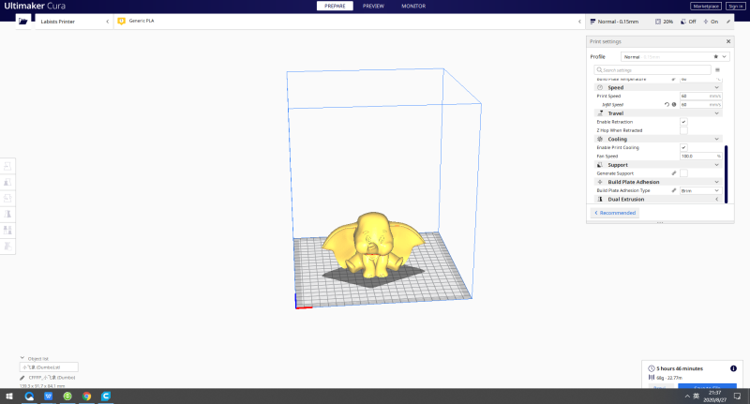750x404 pixels.
Task: Show hidden system tray icons
Action: point(687,396)
